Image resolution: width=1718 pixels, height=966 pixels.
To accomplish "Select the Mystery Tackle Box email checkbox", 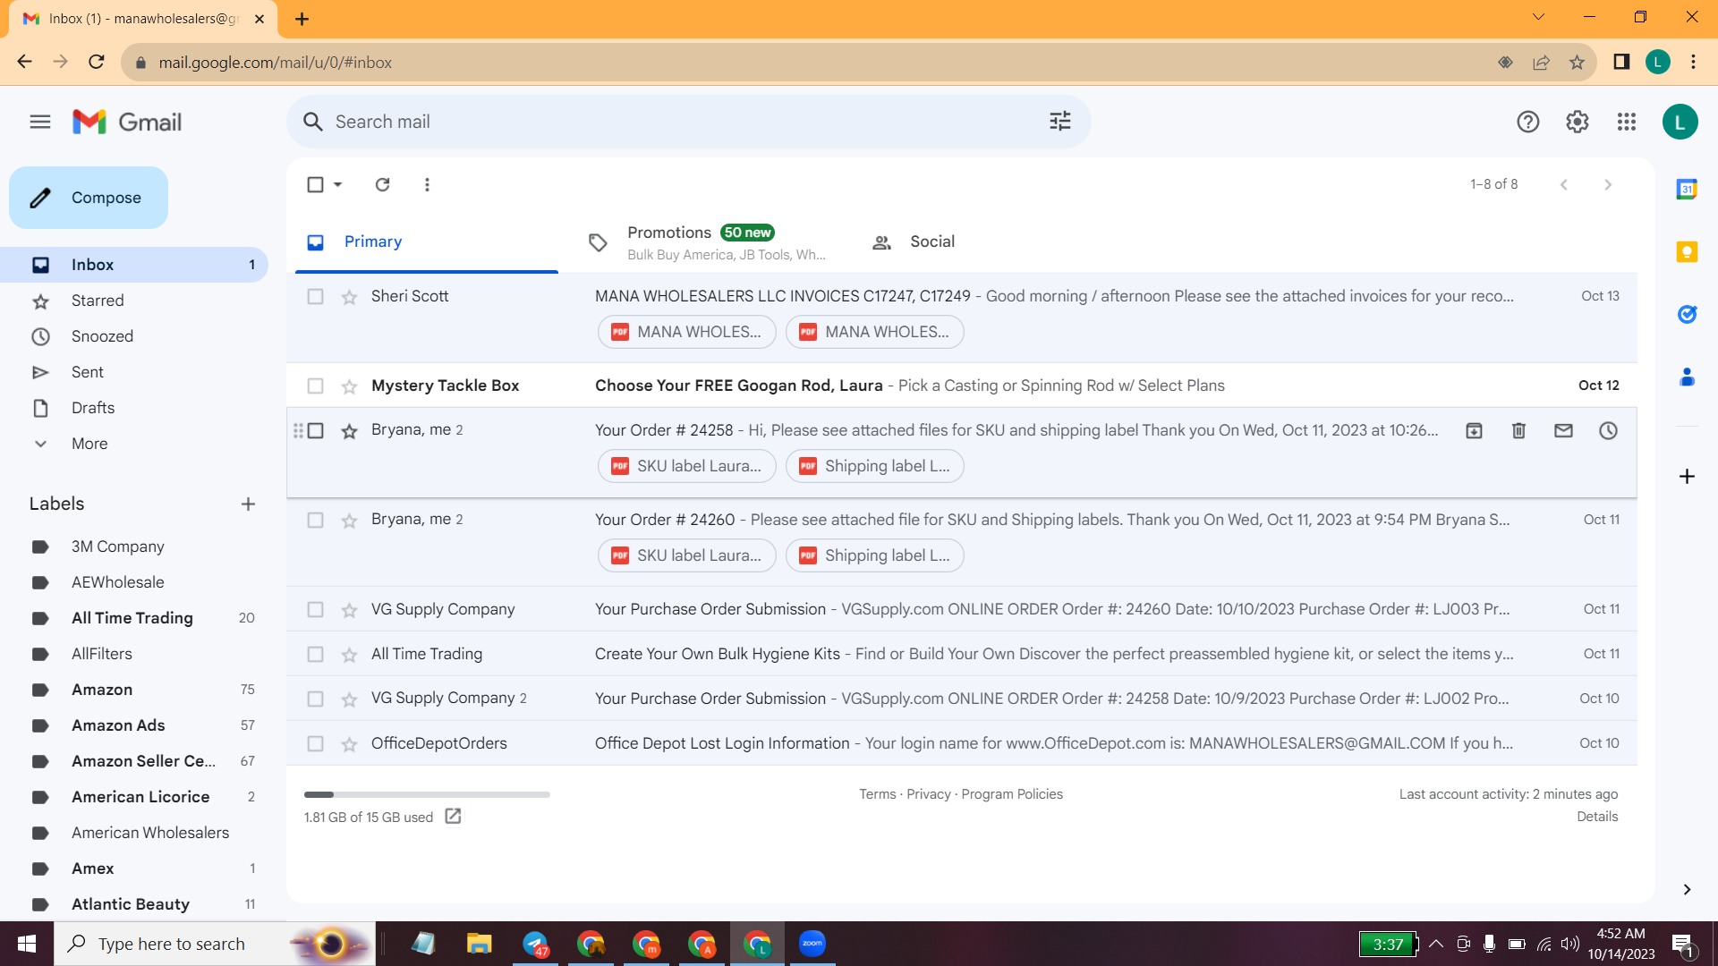I will (315, 386).
